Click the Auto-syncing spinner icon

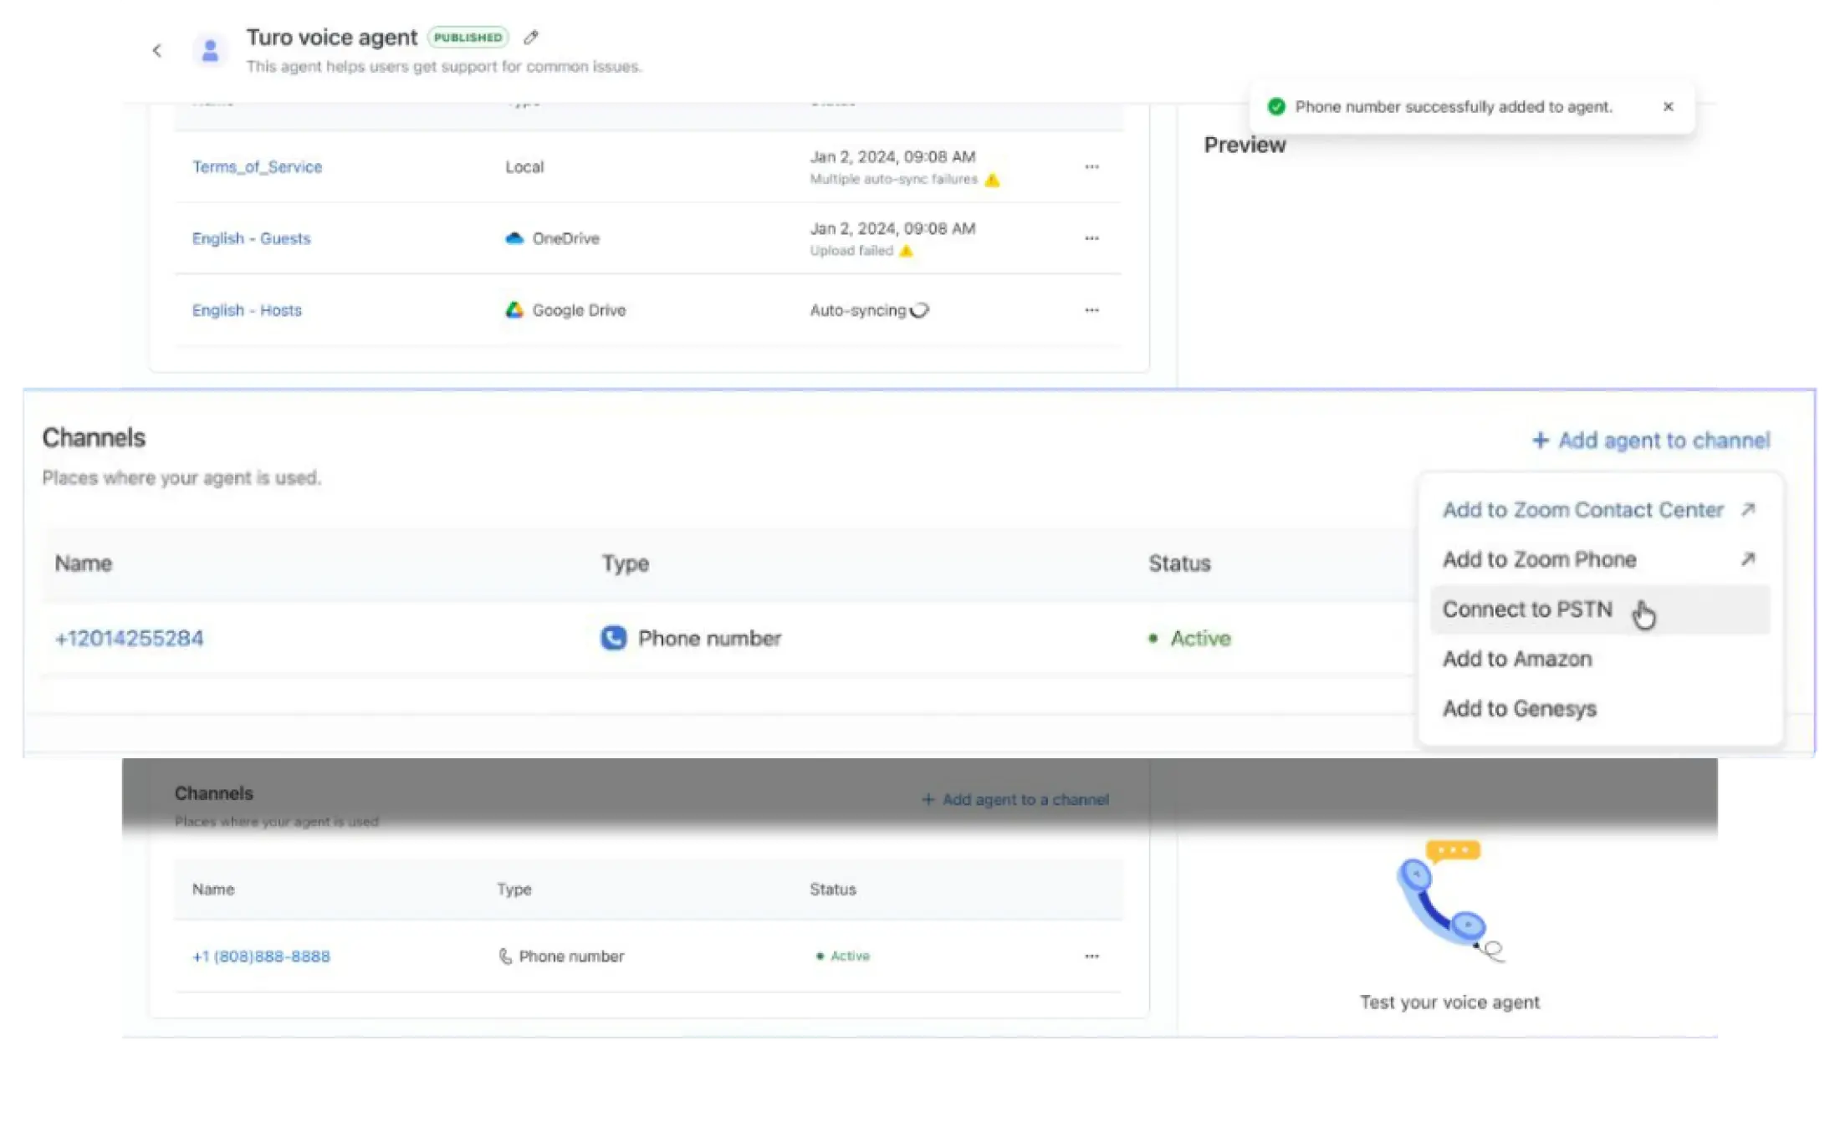point(919,310)
